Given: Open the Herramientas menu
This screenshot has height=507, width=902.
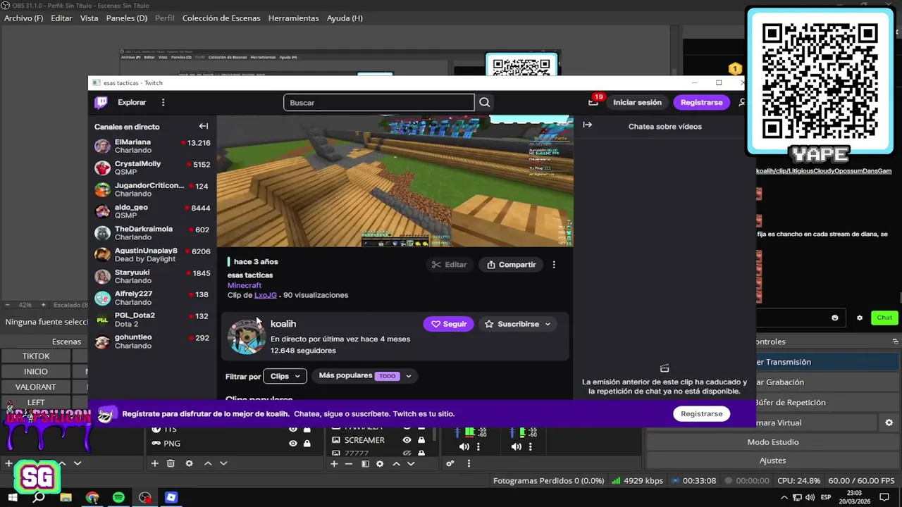Looking at the screenshot, I should [293, 18].
